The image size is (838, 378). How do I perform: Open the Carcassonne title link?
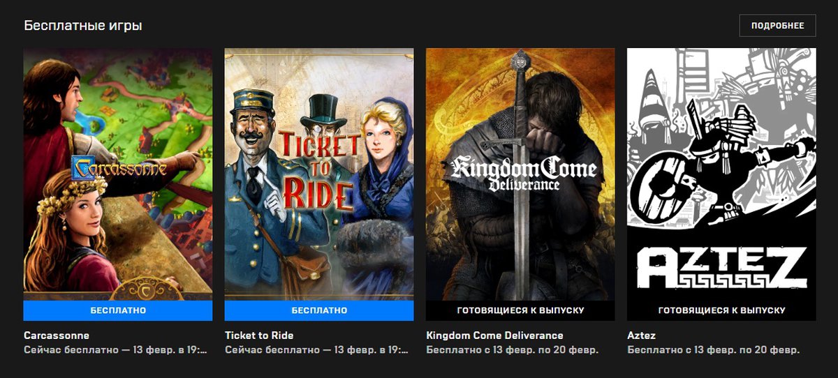(x=57, y=335)
